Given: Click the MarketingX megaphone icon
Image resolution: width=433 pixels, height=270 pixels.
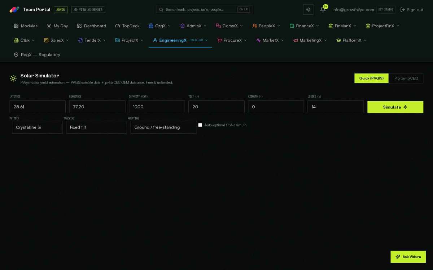Looking at the screenshot, I should coord(296,40).
